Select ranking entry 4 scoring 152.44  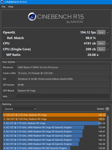click(55, 127)
